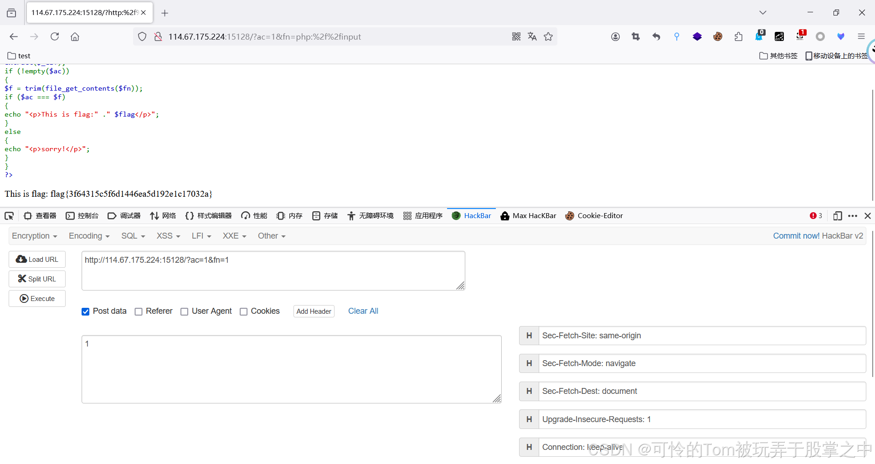Switch to the 网络 Network tab
Image resolution: width=875 pixels, height=464 pixels.
(163, 216)
